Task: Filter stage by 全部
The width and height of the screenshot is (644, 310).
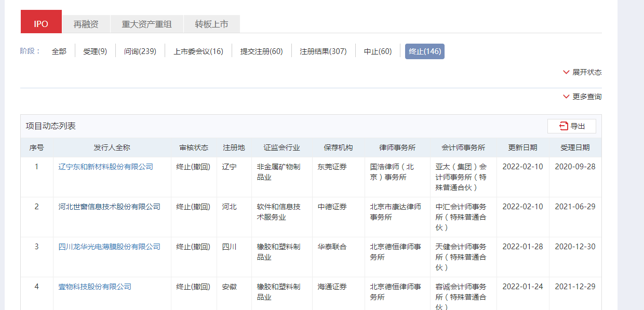Action: coord(59,51)
